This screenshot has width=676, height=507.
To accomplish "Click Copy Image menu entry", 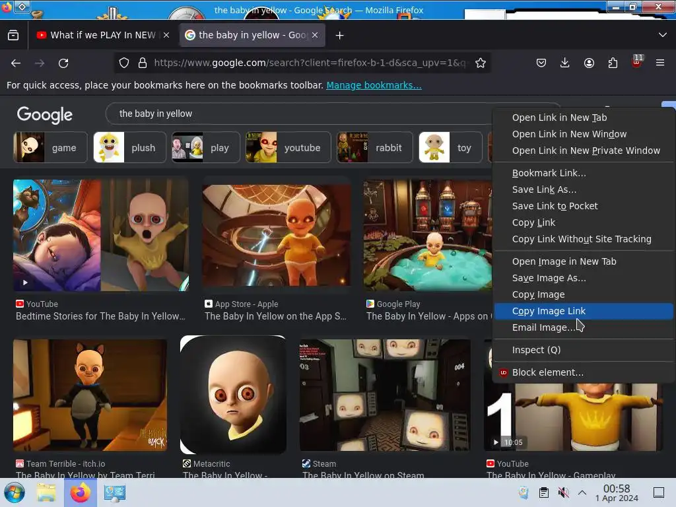I will (584, 294).
